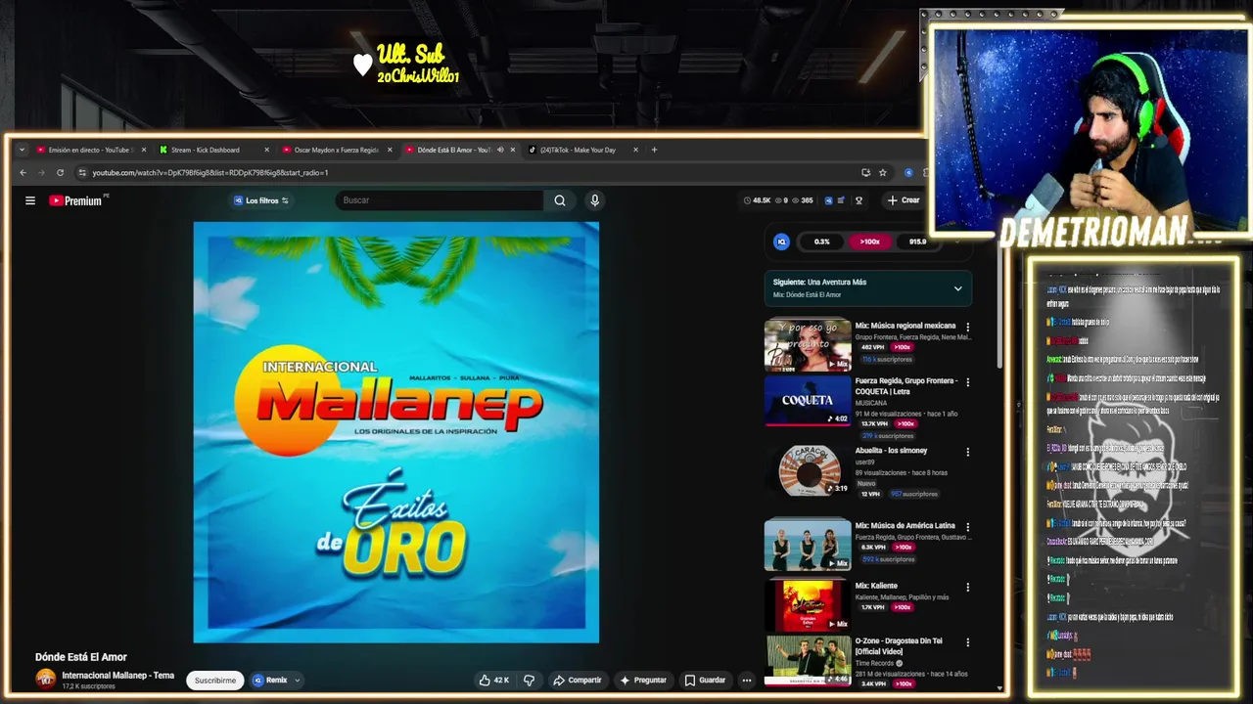Click the 0.3% stat pill

[x=822, y=242]
